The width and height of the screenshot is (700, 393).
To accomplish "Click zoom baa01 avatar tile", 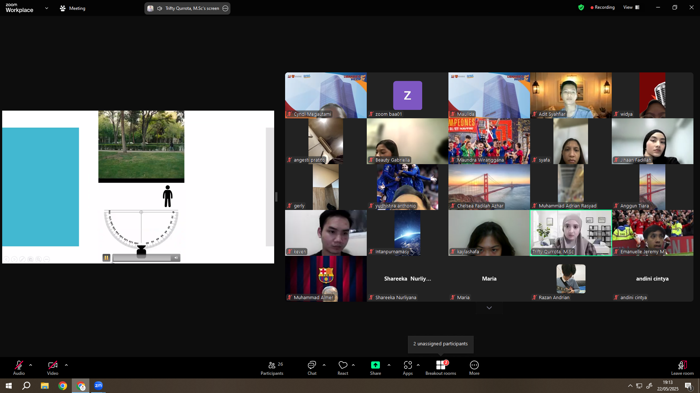I will click(408, 95).
